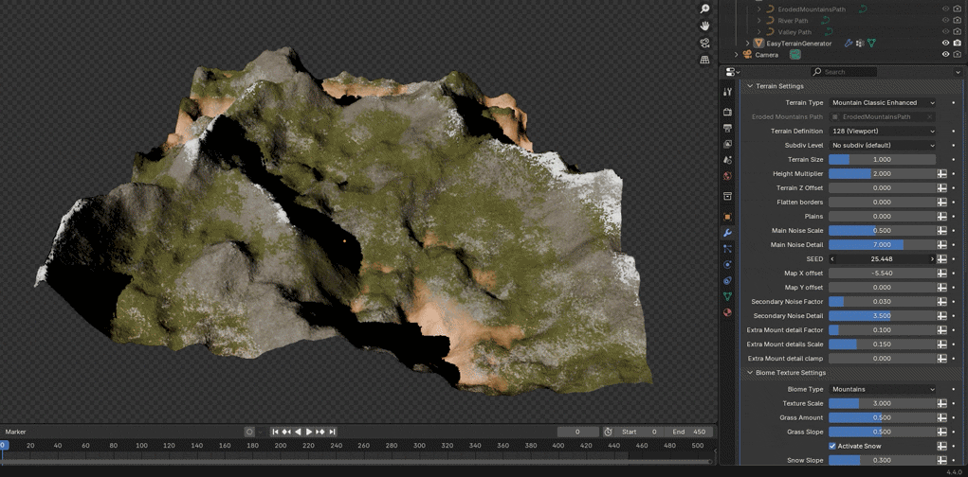Click the camera data icon beside Camera

click(795, 55)
